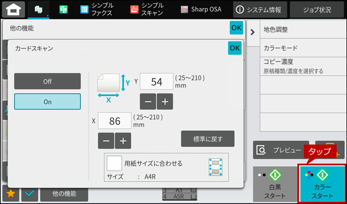This screenshot has height=204, width=347.
Task: Start black and white copy 白黒スタート
Action: [x=275, y=184]
